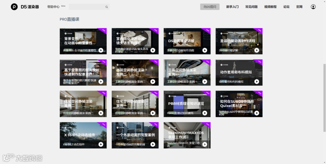Click the D5 渲染器 logo icon
Screen dimensions: 326x164
pos(14,7)
